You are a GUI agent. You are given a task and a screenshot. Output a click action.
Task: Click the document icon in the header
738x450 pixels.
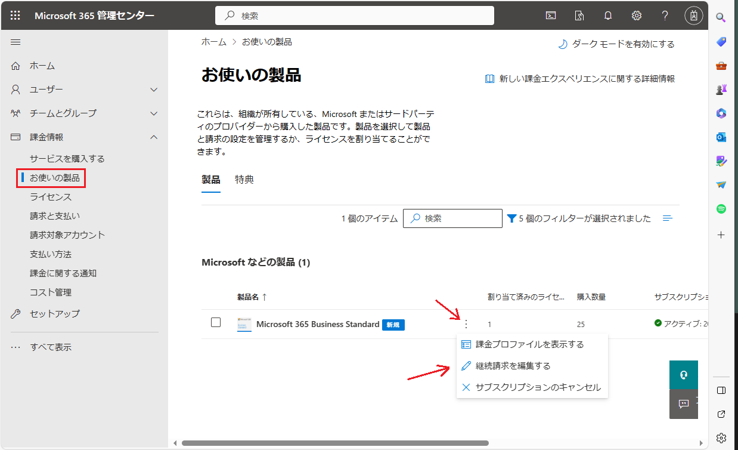point(579,16)
